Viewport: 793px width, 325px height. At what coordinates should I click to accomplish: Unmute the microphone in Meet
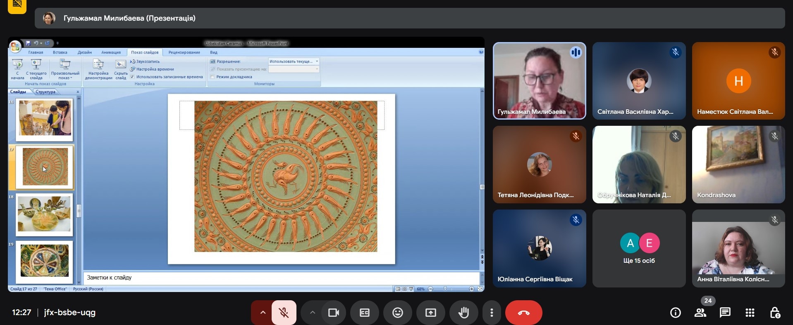(x=284, y=313)
